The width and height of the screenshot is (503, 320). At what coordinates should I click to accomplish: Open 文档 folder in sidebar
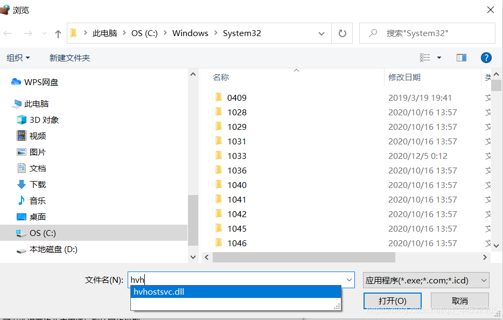tap(31, 168)
